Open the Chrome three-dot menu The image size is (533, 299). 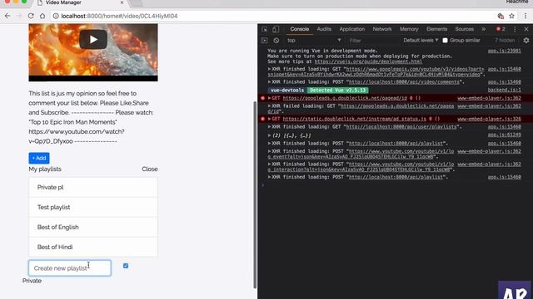coord(526,16)
